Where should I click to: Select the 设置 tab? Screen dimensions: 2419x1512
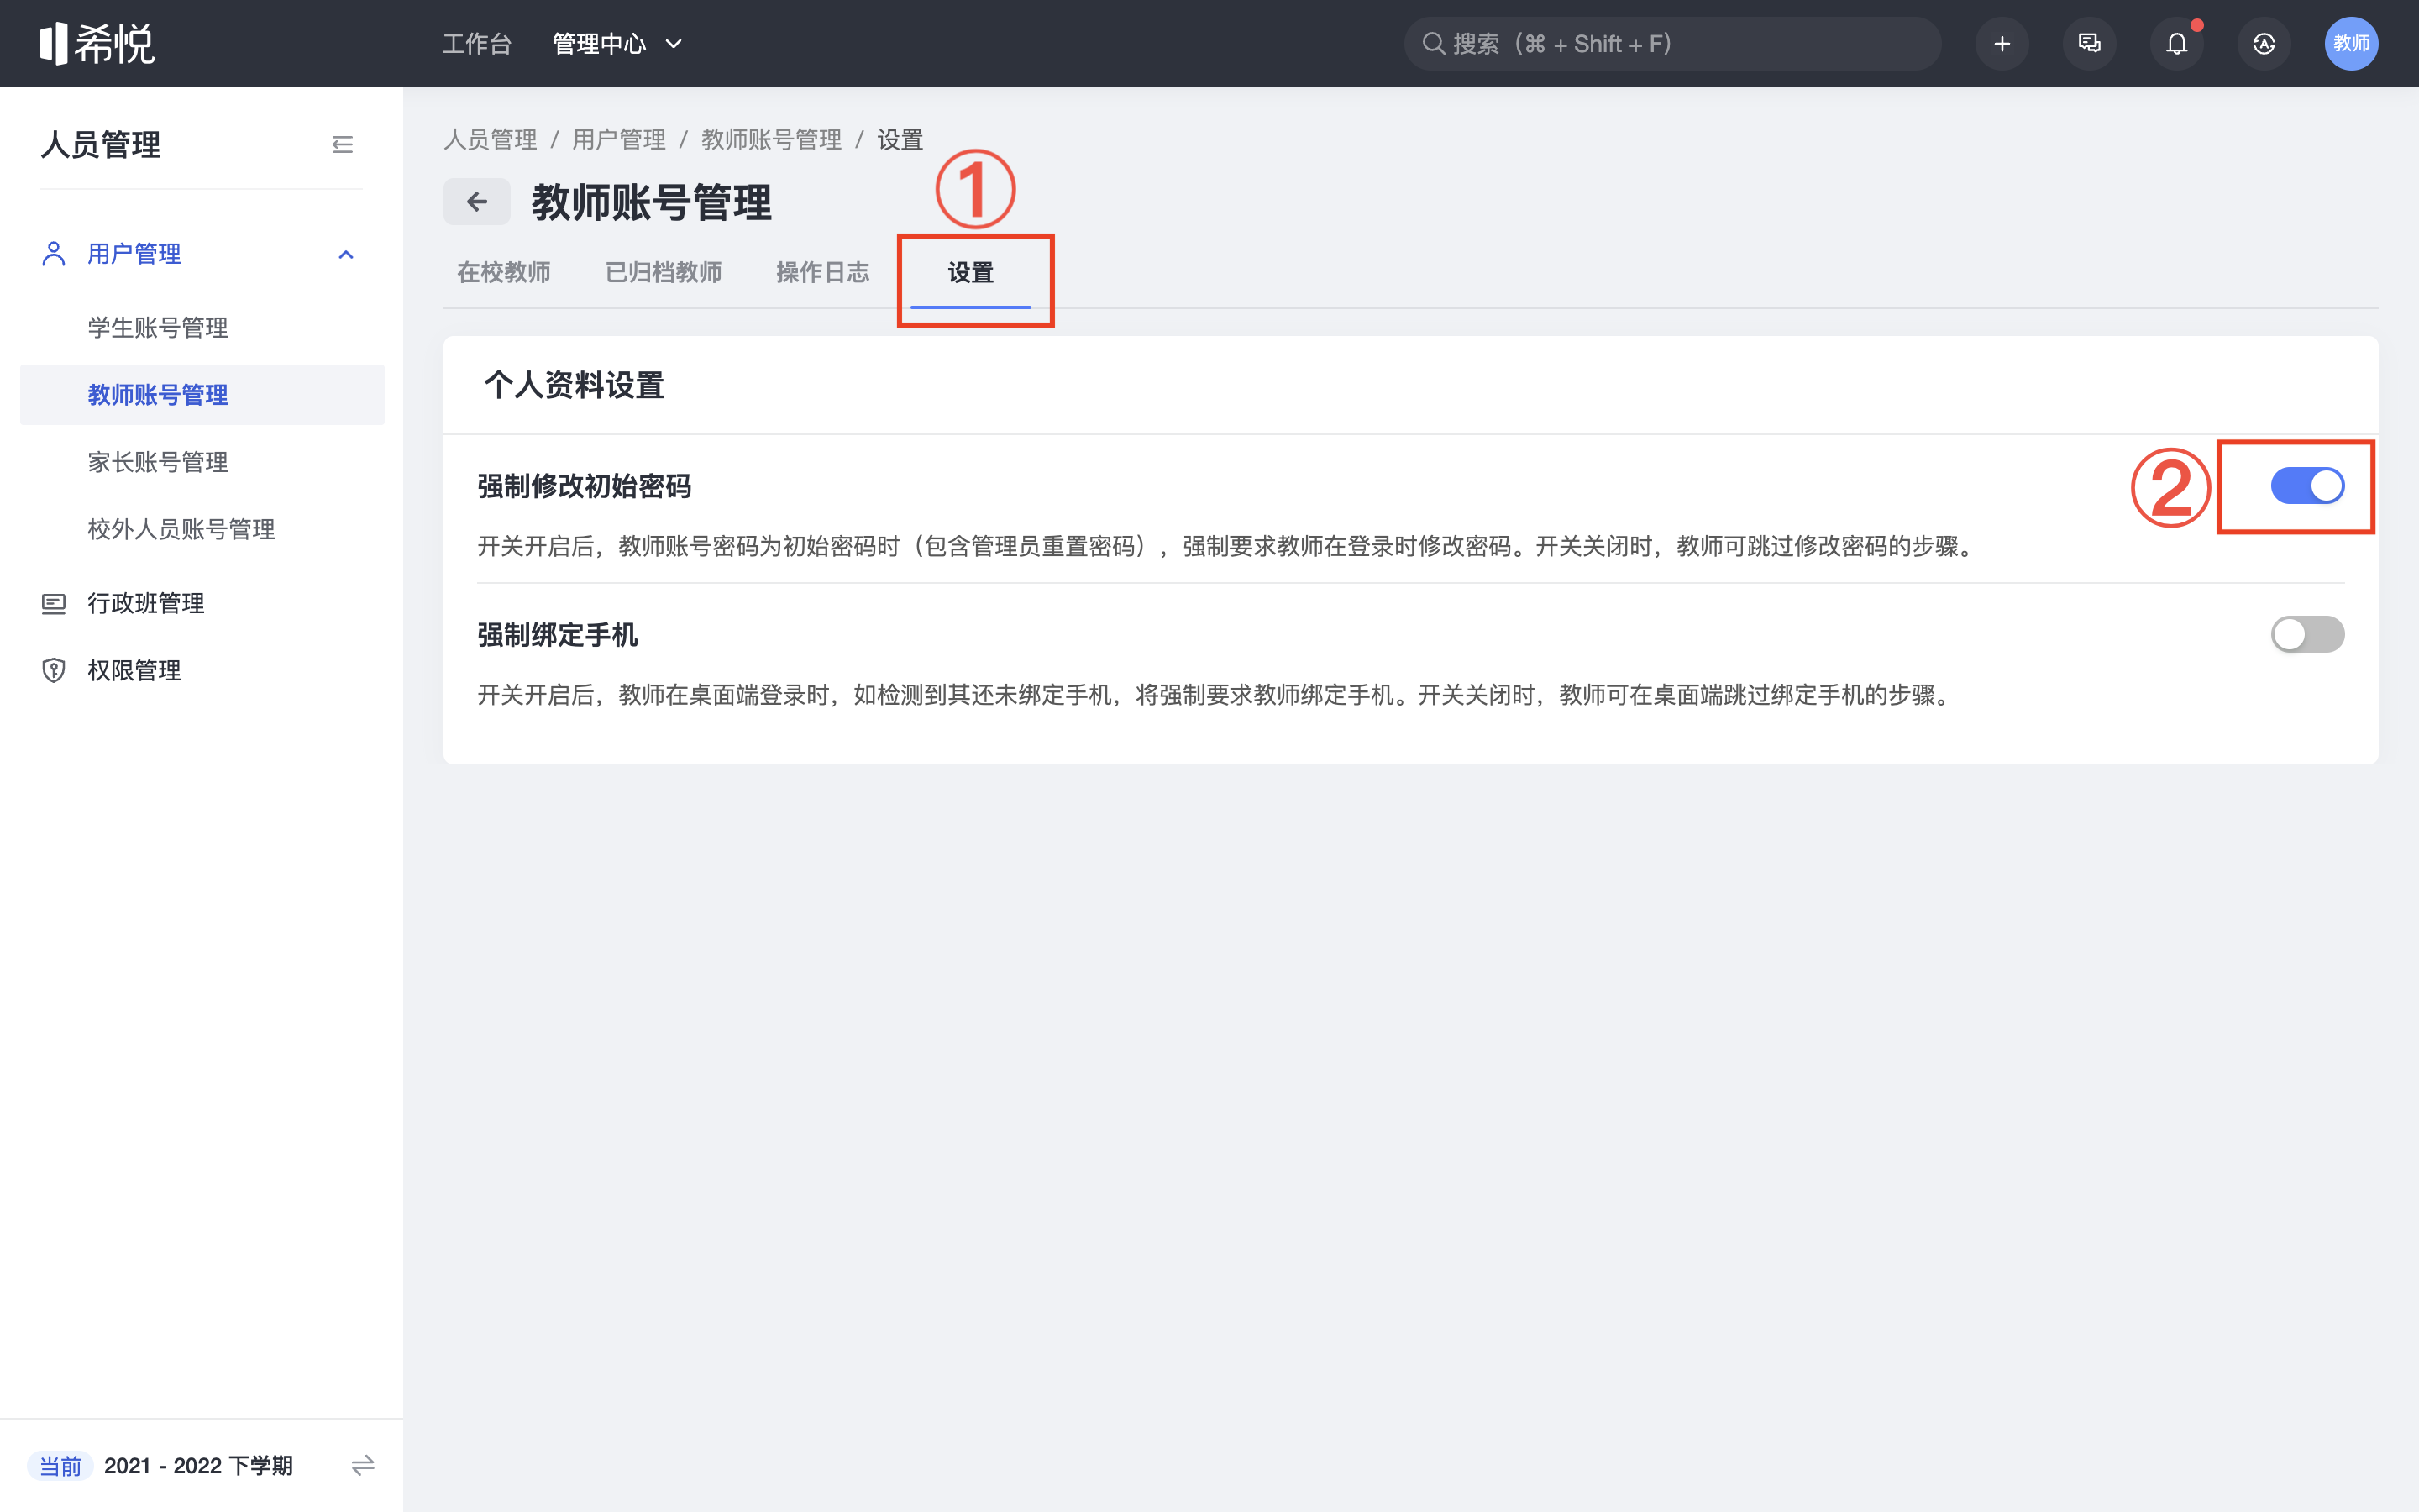pos(971,272)
